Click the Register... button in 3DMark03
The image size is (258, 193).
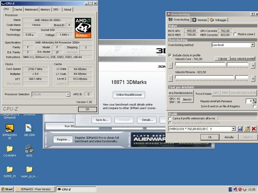point(63,140)
